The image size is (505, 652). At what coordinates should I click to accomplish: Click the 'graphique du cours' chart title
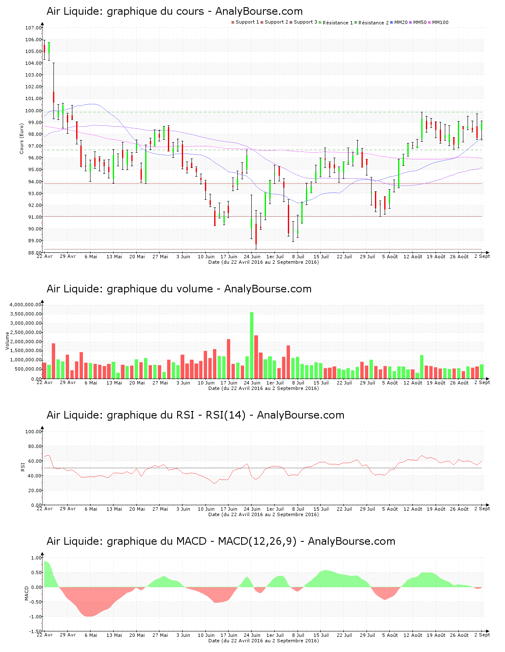pos(175,11)
